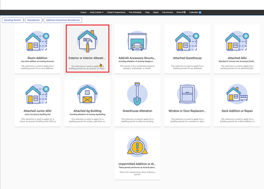Screen dimensions: 264x189
Task: Select the Exterior or Interior Alteration hammer icon
Action: point(87,41)
